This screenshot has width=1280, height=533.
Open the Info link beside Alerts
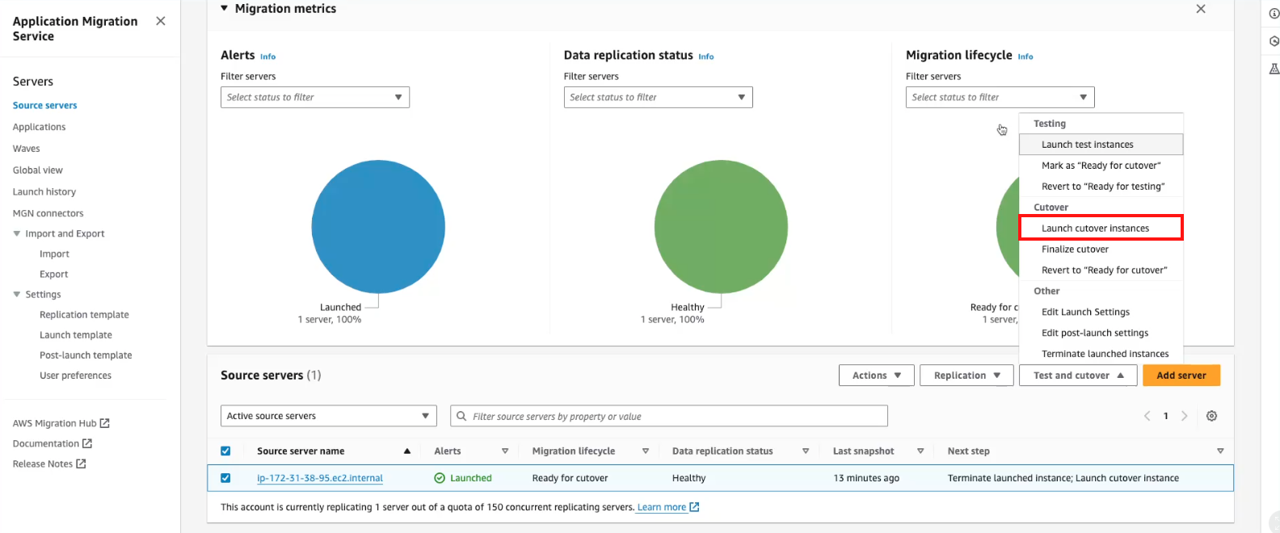pos(267,57)
